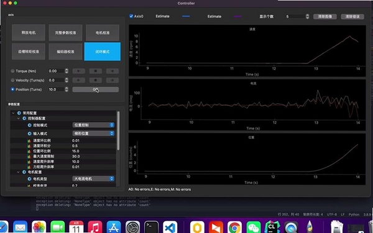Select the Velocity (Turns/s) radio button
This screenshot has width=373, height=233.
point(12,80)
